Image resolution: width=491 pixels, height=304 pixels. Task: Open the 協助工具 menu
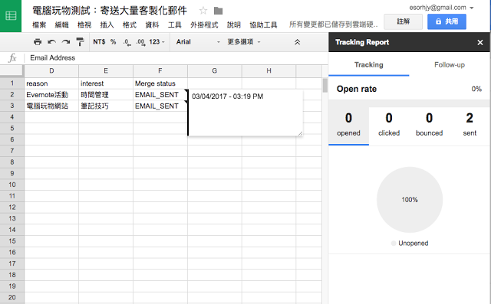[263, 25]
